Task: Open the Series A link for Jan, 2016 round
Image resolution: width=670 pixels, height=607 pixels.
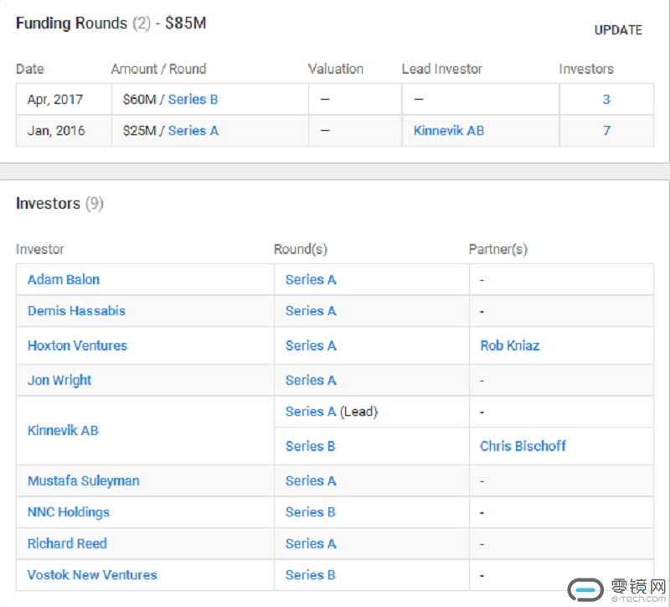Action: coord(193,131)
